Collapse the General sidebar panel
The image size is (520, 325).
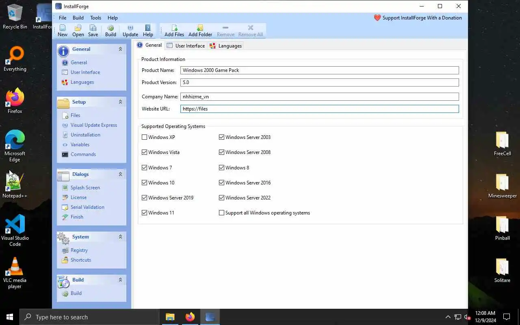[120, 49]
